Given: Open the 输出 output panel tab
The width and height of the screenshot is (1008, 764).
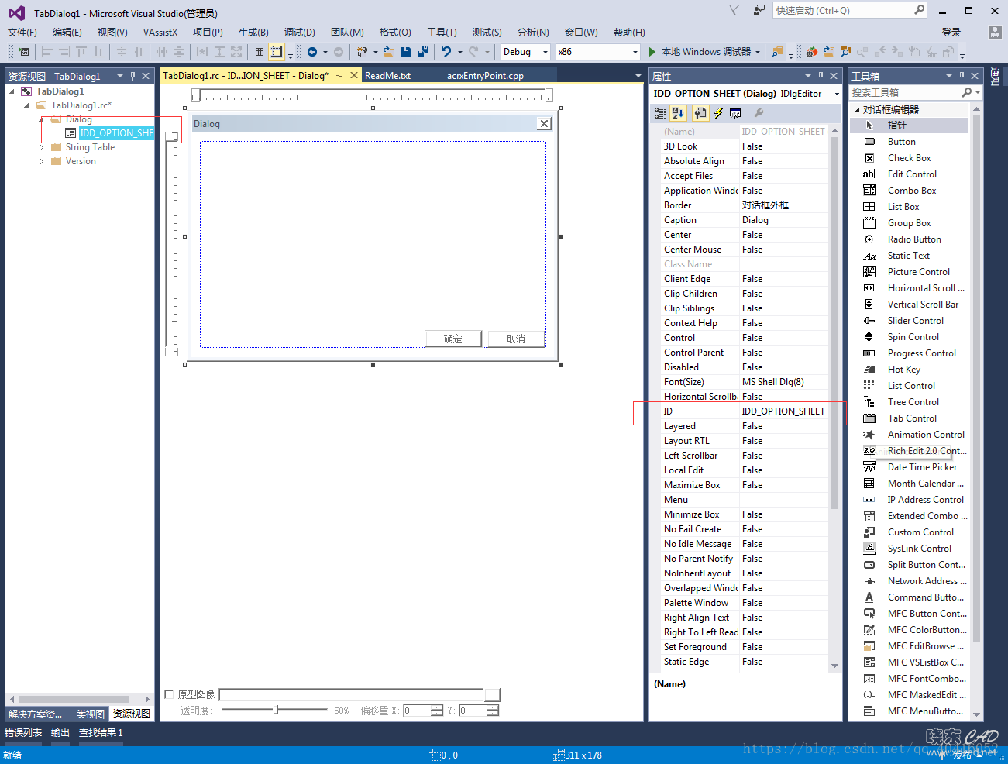Looking at the screenshot, I should (60, 732).
